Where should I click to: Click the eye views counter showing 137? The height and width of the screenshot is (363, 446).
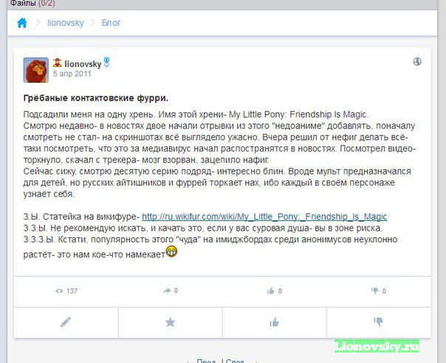coord(66,291)
